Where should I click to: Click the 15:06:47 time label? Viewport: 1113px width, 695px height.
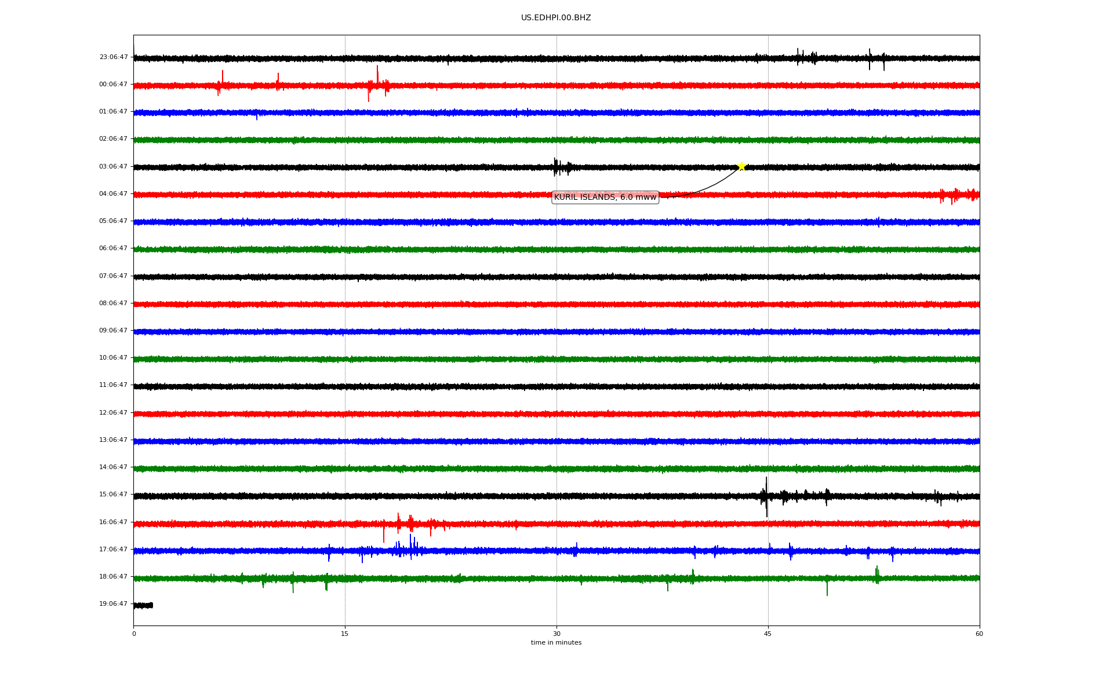click(114, 495)
